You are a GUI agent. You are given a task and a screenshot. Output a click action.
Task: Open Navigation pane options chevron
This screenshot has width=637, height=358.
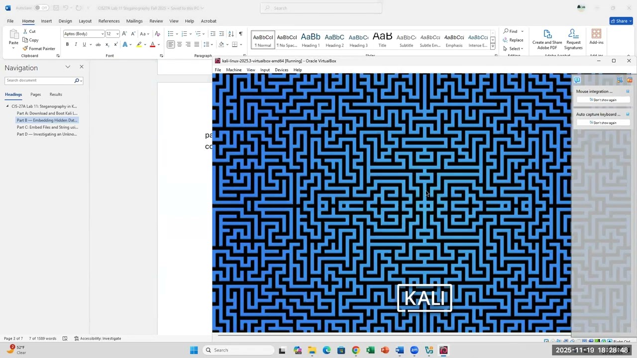[68, 67]
